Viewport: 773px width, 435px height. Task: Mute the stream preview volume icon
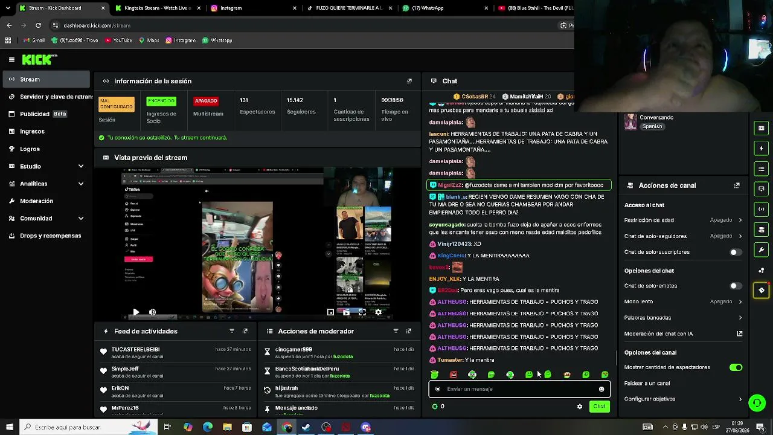(152, 312)
